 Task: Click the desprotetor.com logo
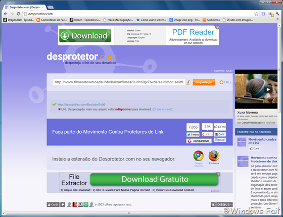[x=81, y=58]
